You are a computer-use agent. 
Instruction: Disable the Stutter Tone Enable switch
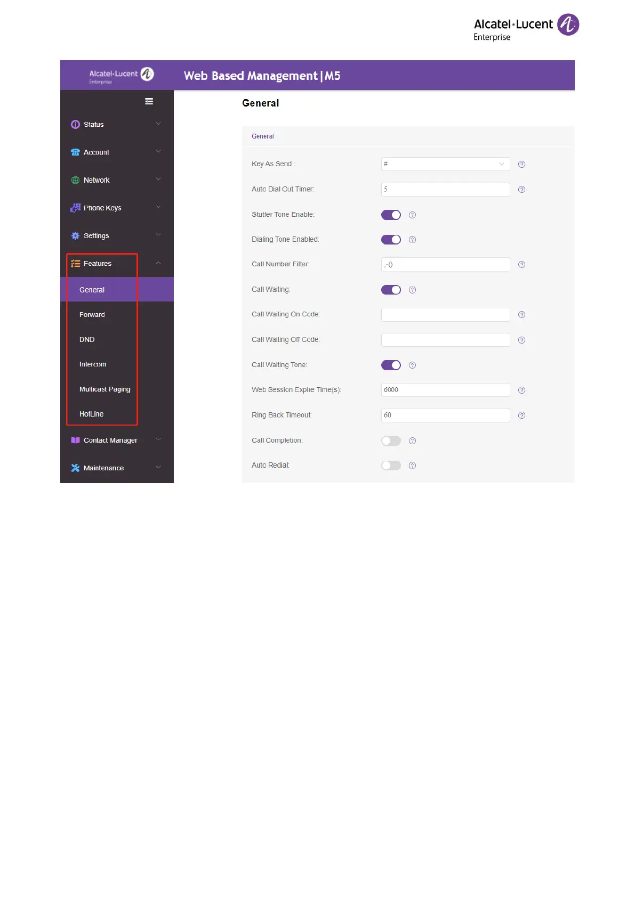click(391, 215)
